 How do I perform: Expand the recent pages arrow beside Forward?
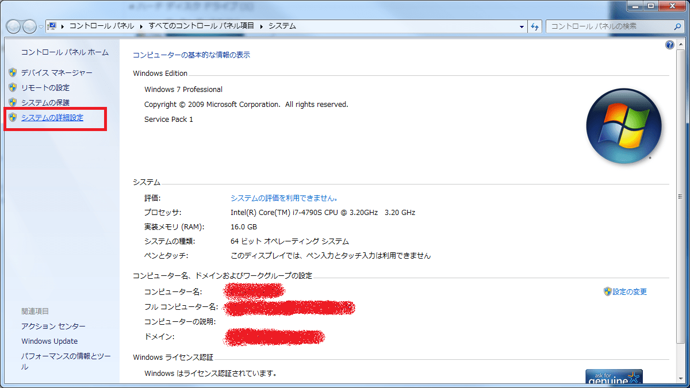(x=40, y=27)
